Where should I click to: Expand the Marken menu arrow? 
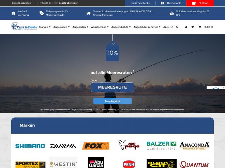50,27
